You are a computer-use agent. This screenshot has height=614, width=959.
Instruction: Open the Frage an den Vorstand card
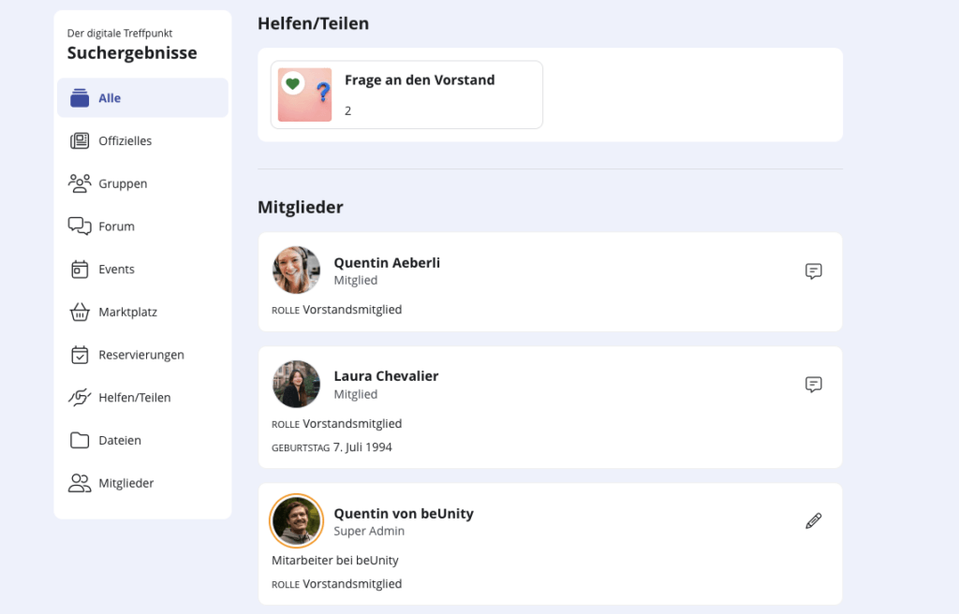pos(419,80)
